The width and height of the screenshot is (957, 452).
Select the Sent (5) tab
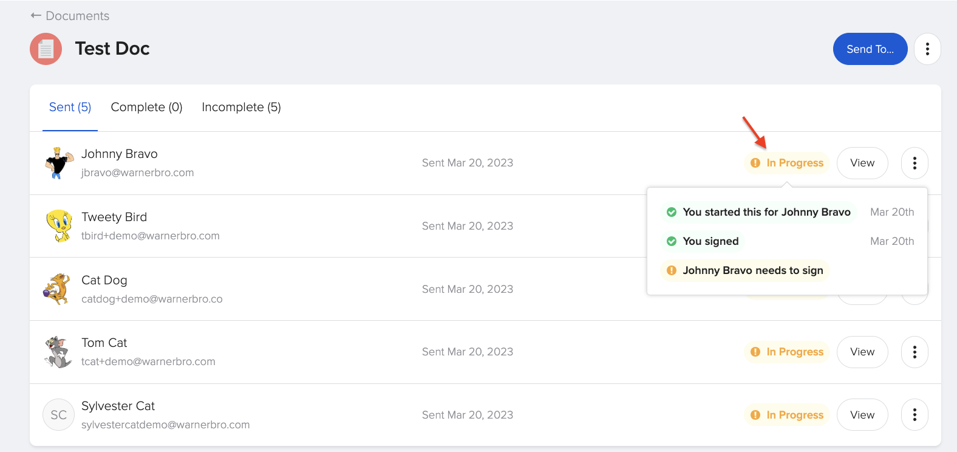click(70, 107)
